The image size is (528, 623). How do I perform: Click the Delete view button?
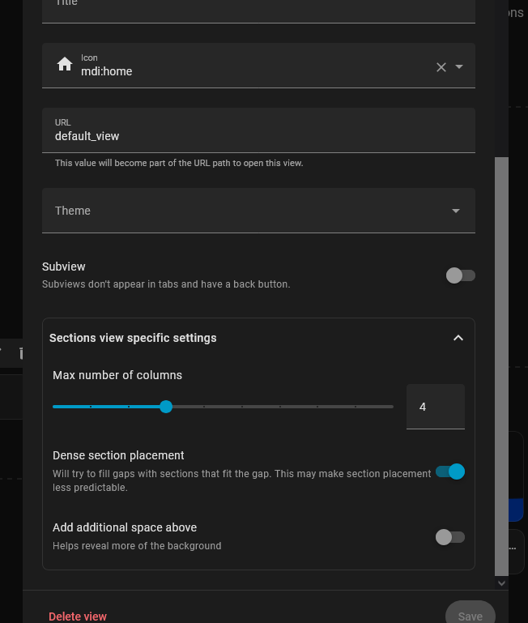78,617
